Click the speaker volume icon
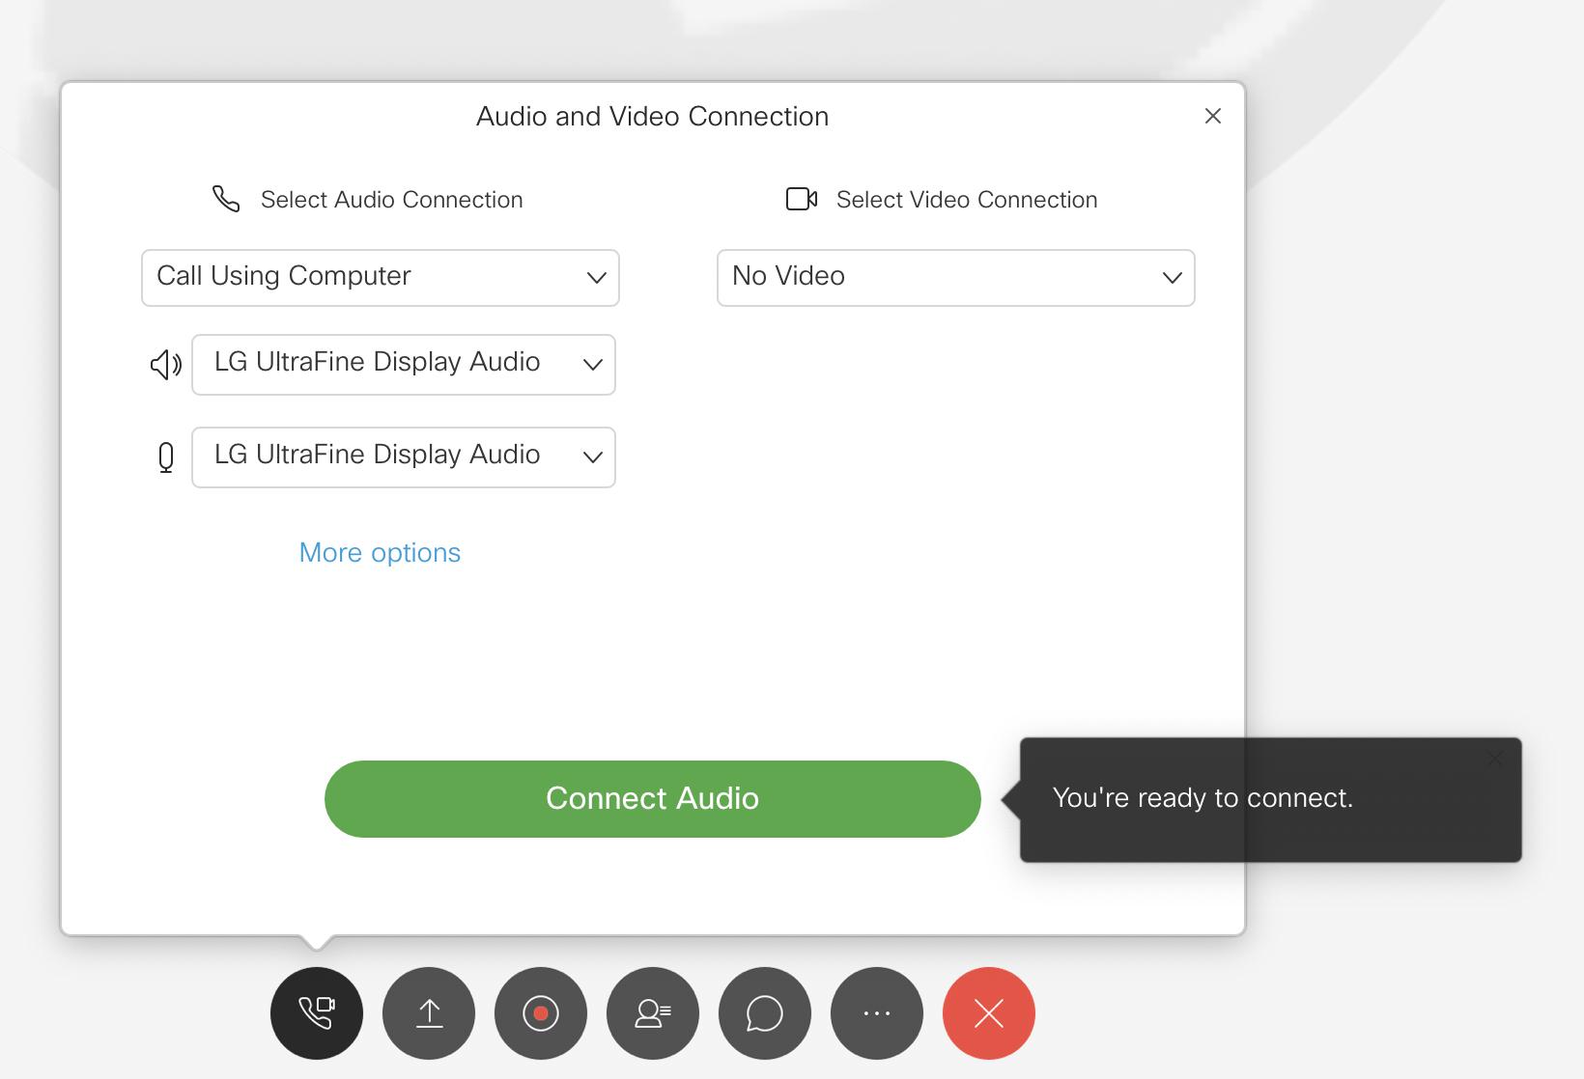Image resolution: width=1584 pixels, height=1079 pixels. click(x=164, y=364)
